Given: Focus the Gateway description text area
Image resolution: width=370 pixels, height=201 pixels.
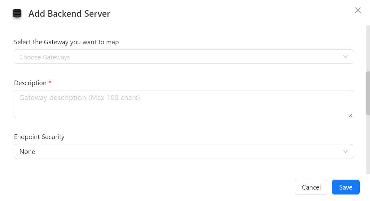Looking at the screenshot, I should click(x=183, y=104).
